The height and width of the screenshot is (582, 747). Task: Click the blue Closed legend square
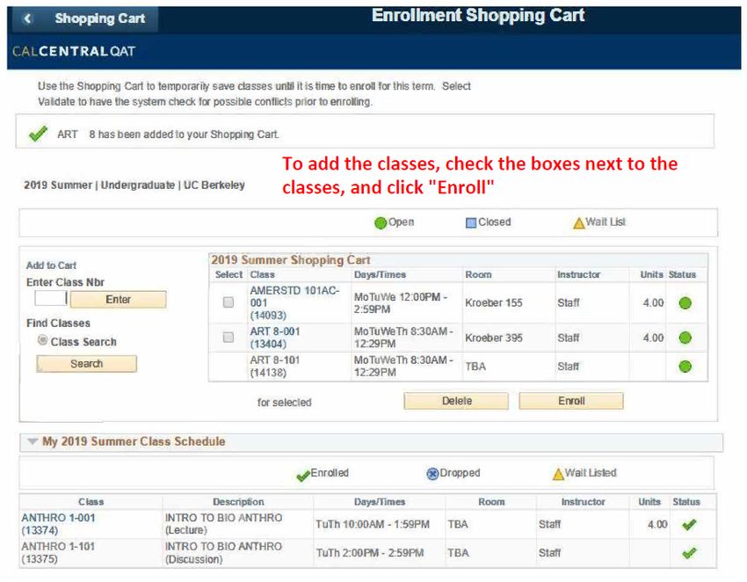point(471,223)
